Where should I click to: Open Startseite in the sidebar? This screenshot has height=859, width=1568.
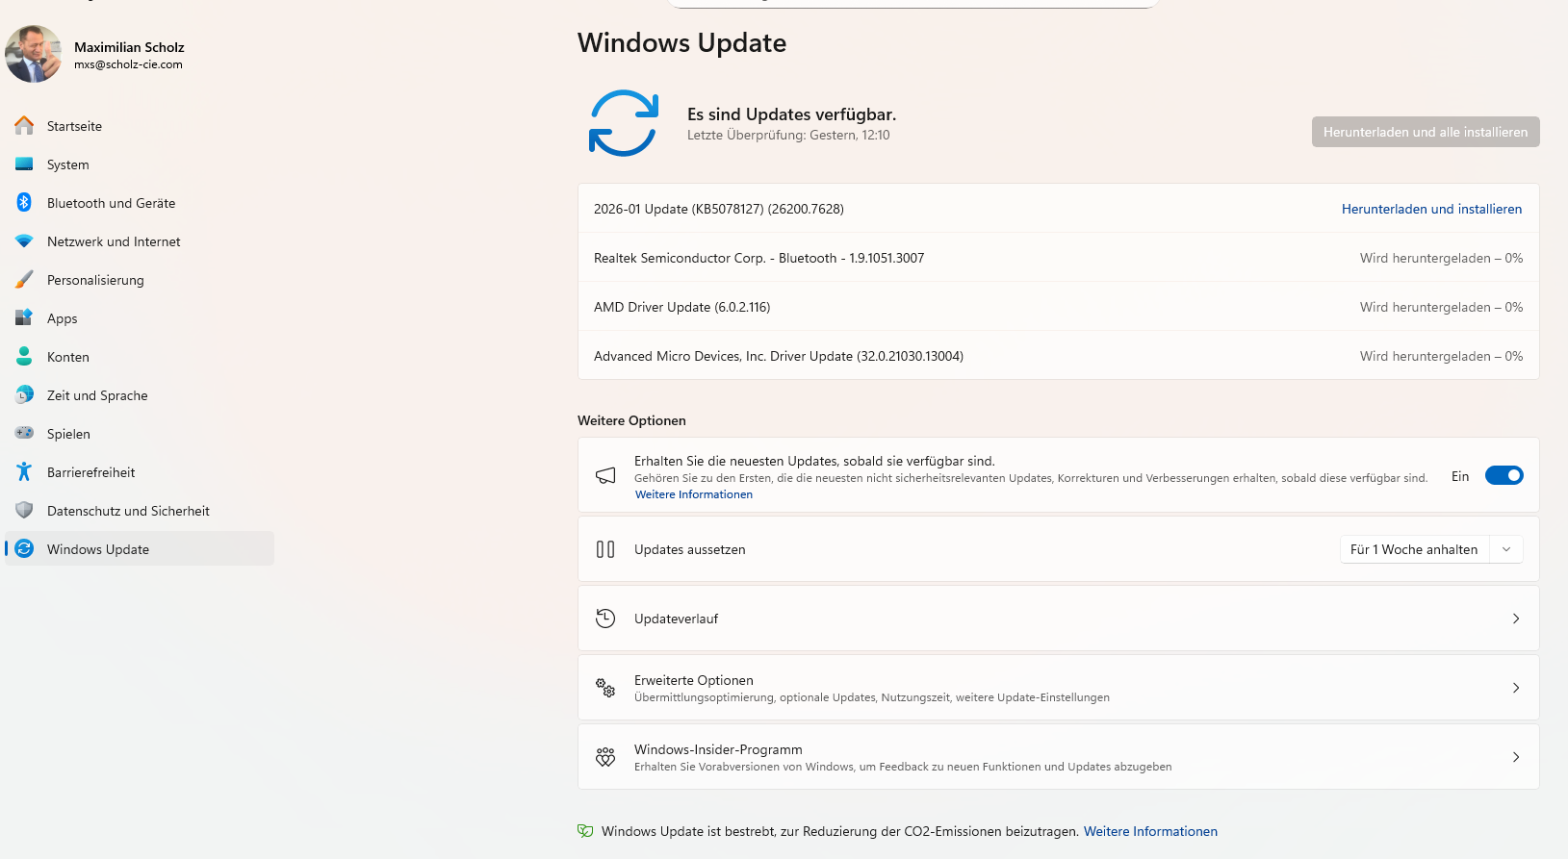coord(140,126)
